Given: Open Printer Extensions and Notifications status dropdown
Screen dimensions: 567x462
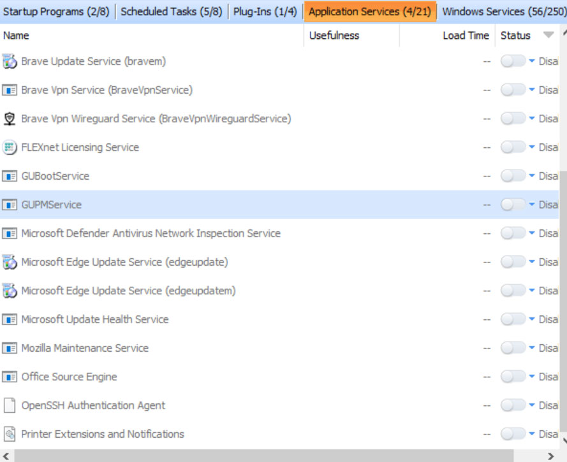Looking at the screenshot, I should click(531, 434).
